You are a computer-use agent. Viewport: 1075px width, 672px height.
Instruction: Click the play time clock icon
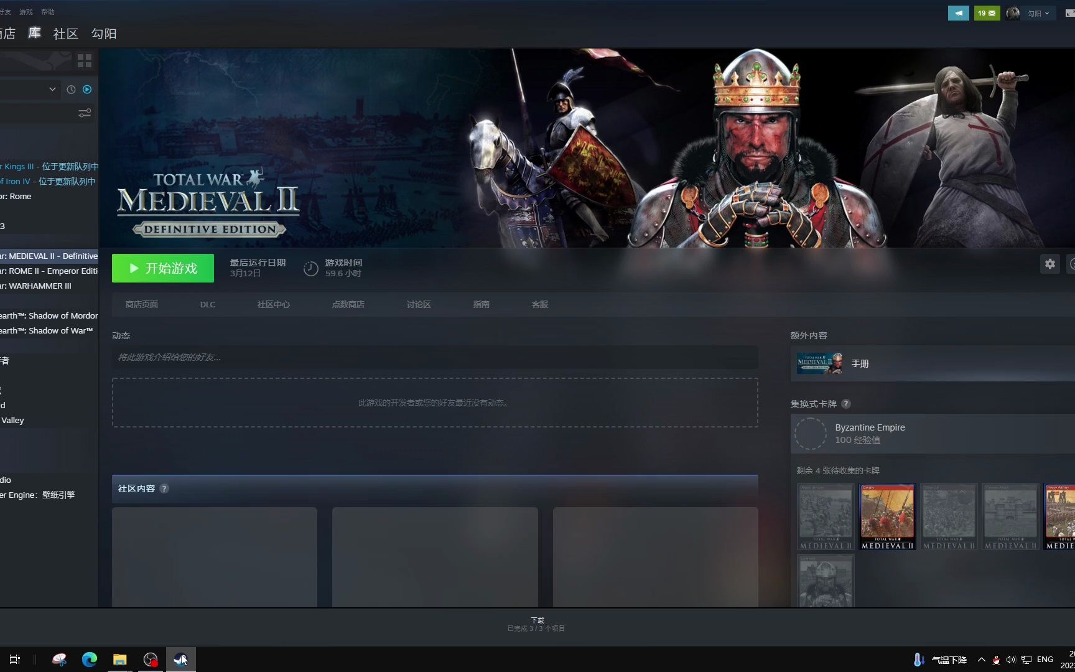[310, 268]
